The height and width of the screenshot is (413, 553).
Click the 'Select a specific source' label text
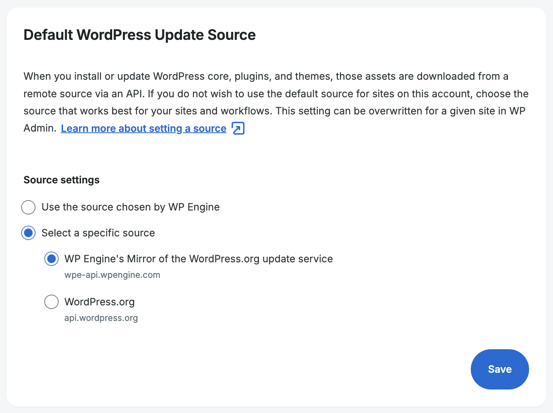(98, 233)
